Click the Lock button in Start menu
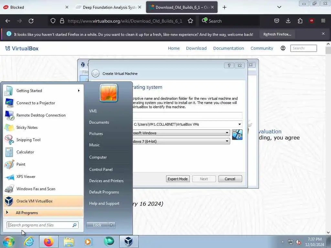 97,225
